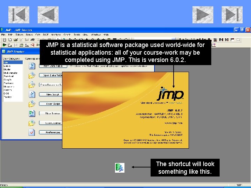Click the New Data Table toolbar icon
Image resolution: width=251 pixels, height=188 pixels.
[5, 40]
